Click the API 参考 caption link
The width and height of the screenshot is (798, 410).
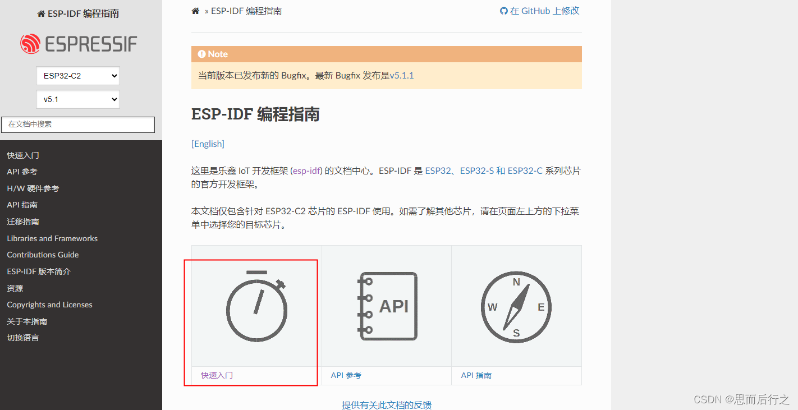coord(346,375)
